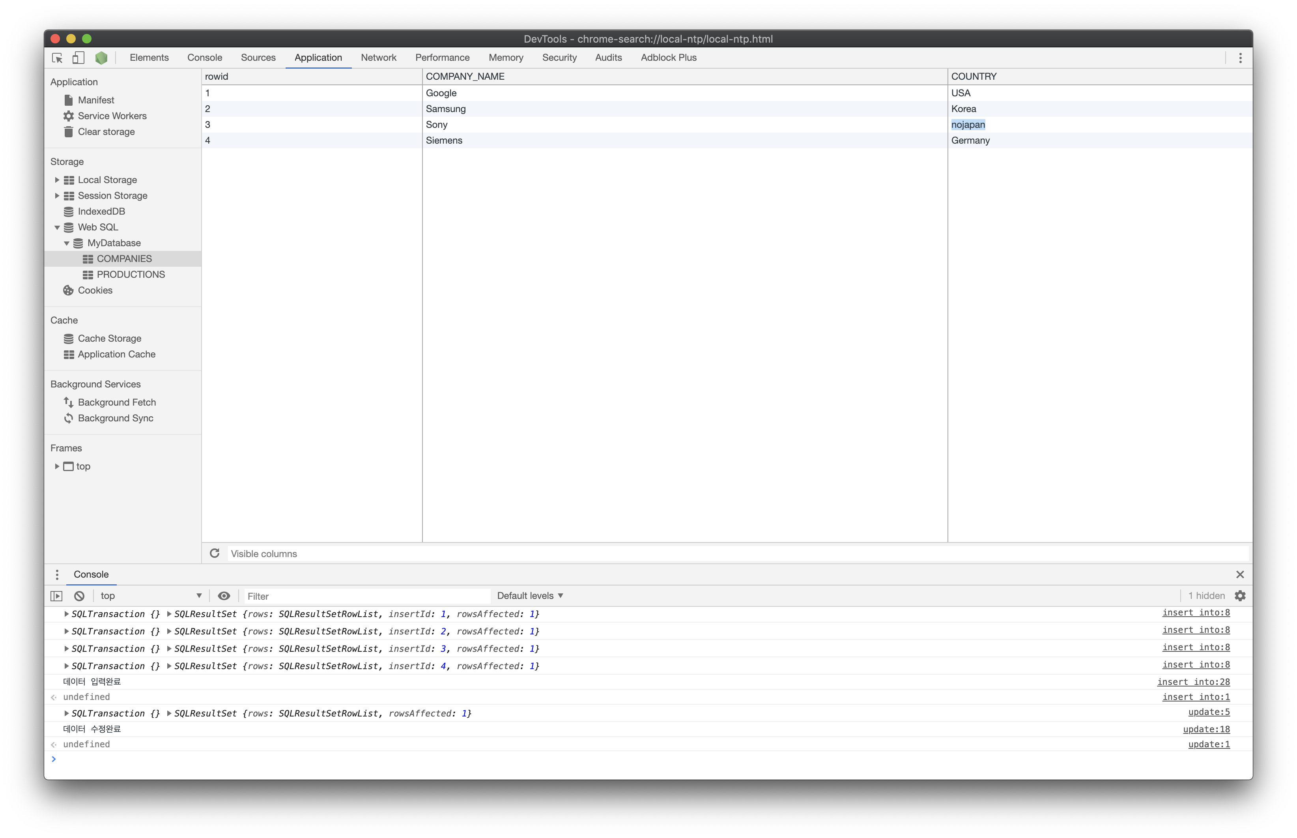Switch to the Sources tab
Viewport: 1297px width, 838px height.
point(258,58)
